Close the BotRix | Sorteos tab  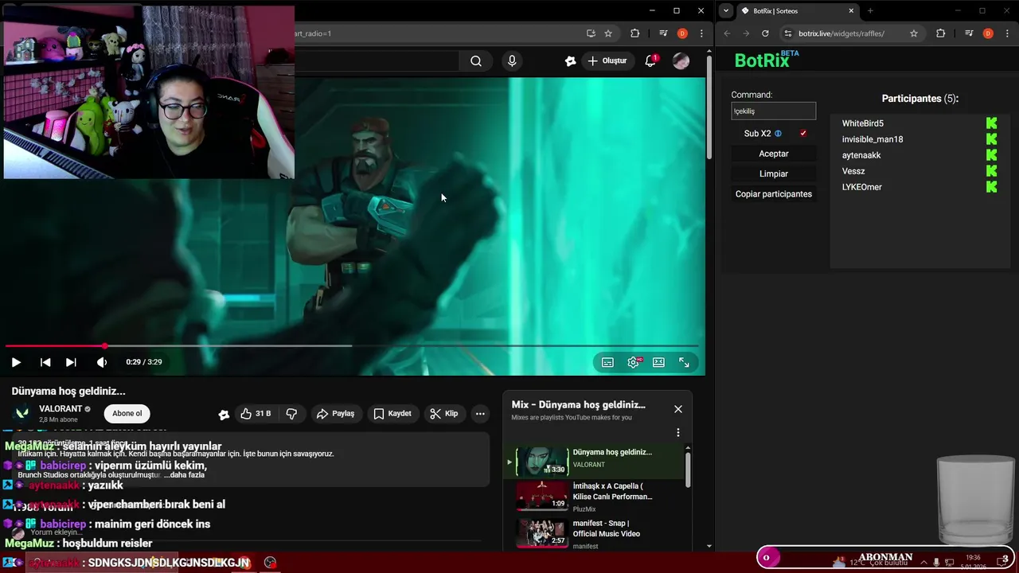pyautogui.click(x=851, y=11)
